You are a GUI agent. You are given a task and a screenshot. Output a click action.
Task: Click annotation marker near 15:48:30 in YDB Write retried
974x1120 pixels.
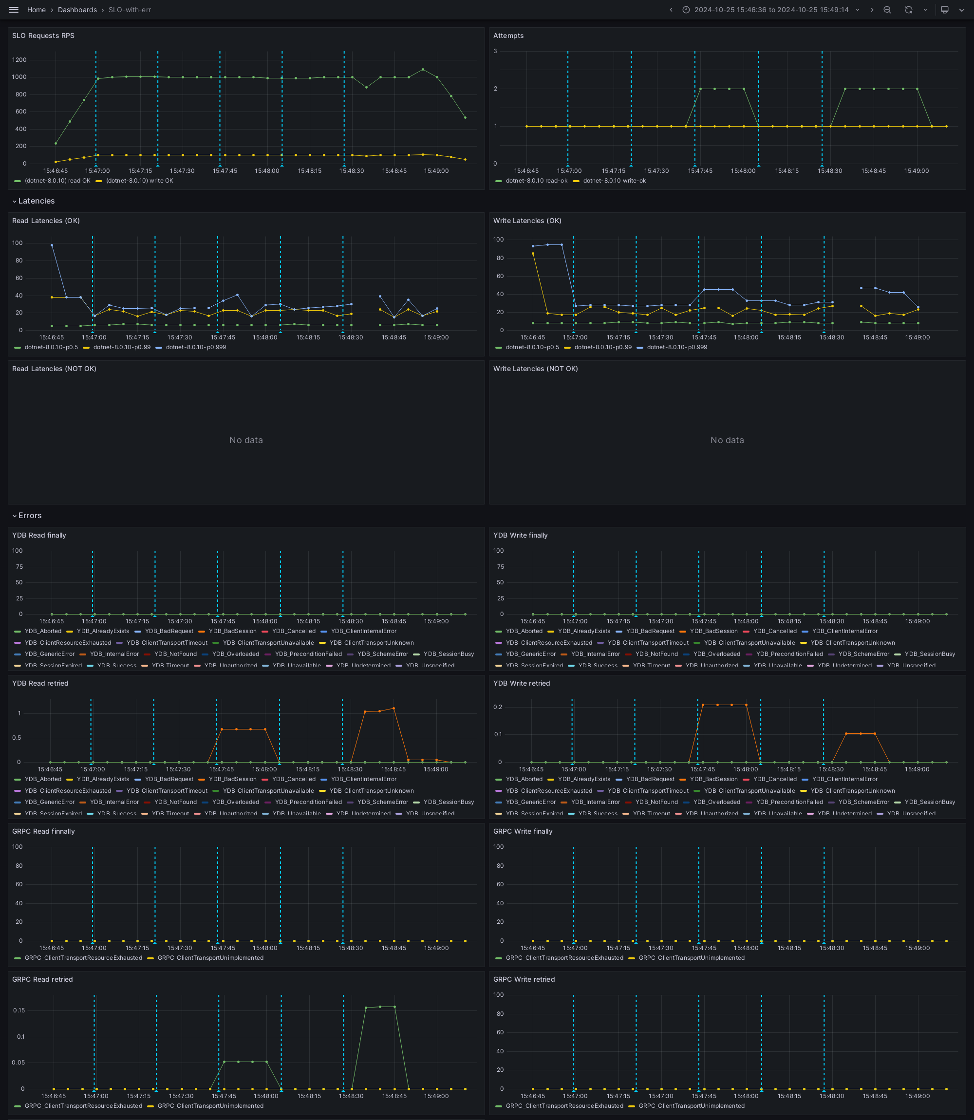(824, 764)
